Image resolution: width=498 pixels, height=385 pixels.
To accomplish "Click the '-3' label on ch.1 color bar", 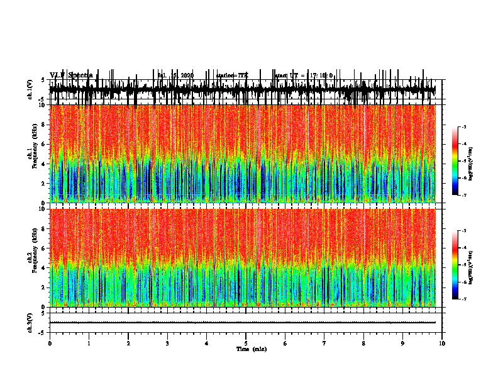I will click(x=463, y=127).
